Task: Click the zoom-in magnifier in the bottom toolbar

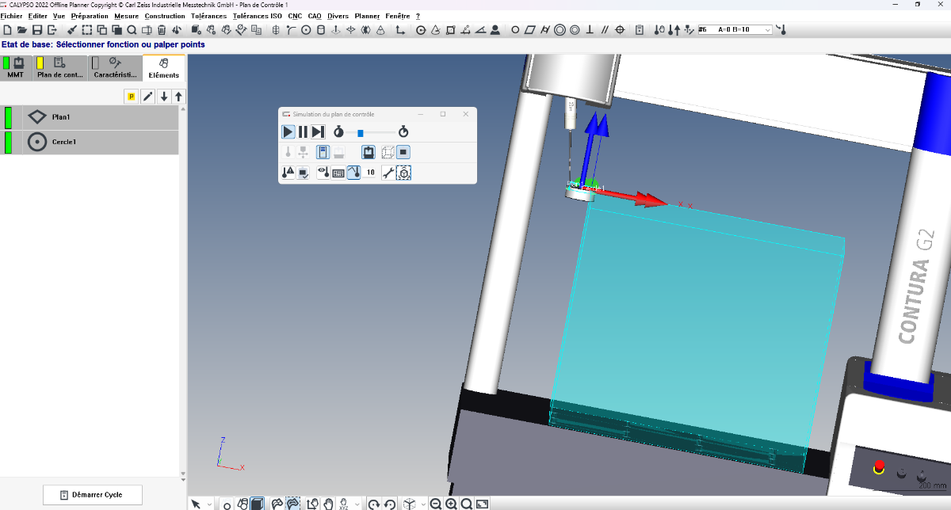Action: point(451,504)
